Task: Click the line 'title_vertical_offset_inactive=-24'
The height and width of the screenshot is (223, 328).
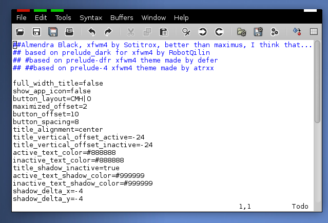Action: [x=83, y=145]
